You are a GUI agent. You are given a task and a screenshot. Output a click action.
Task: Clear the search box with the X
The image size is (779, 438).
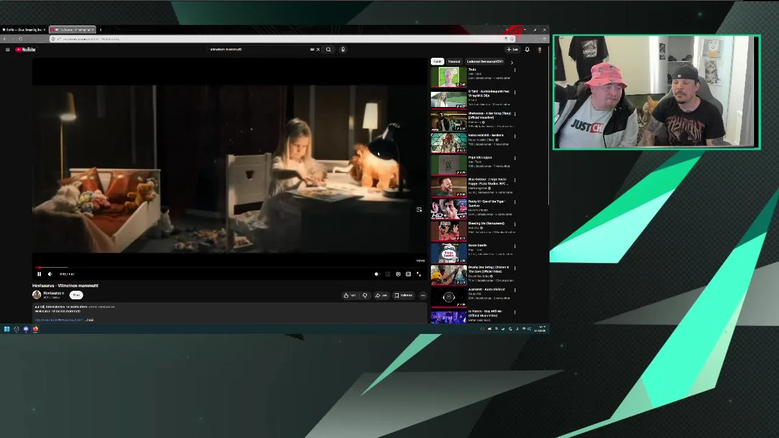click(x=318, y=49)
